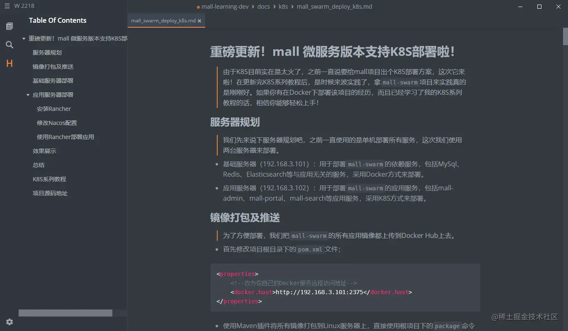Click the 应用服务器 (192.168.3.102) bullet
The width and height of the screenshot is (568, 331).
point(338,193)
